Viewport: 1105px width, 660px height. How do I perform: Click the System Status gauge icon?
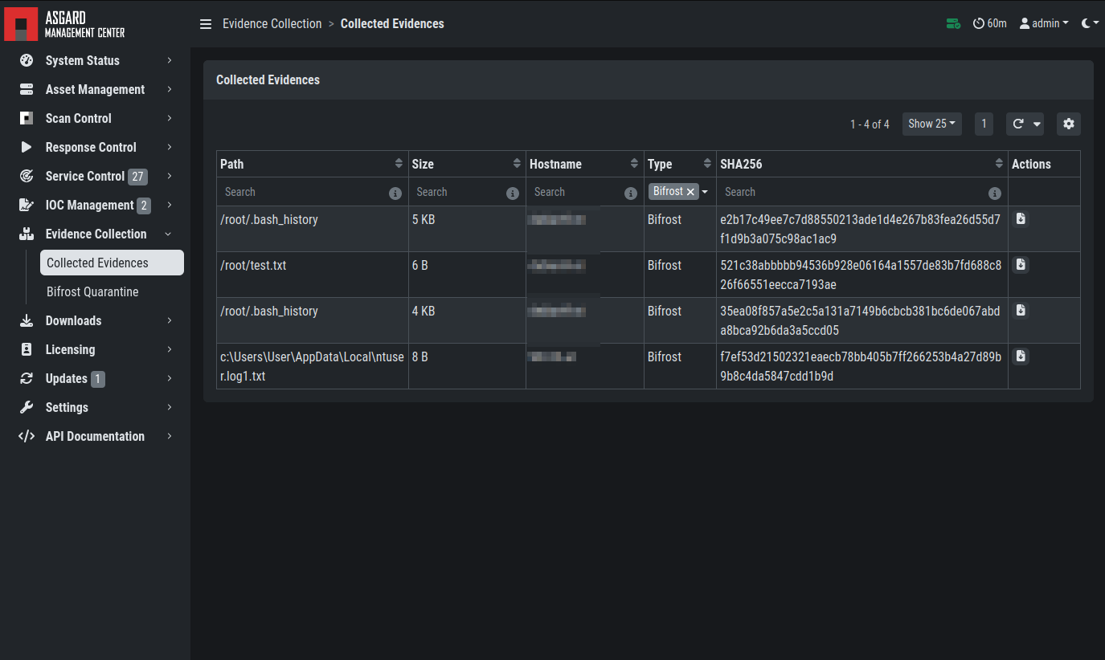coord(27,60)
